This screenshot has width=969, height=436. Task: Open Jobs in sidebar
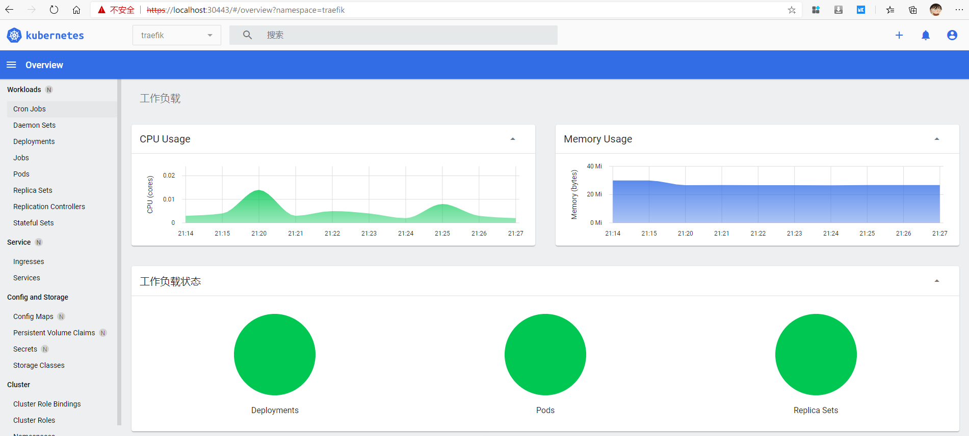[21, 158]
